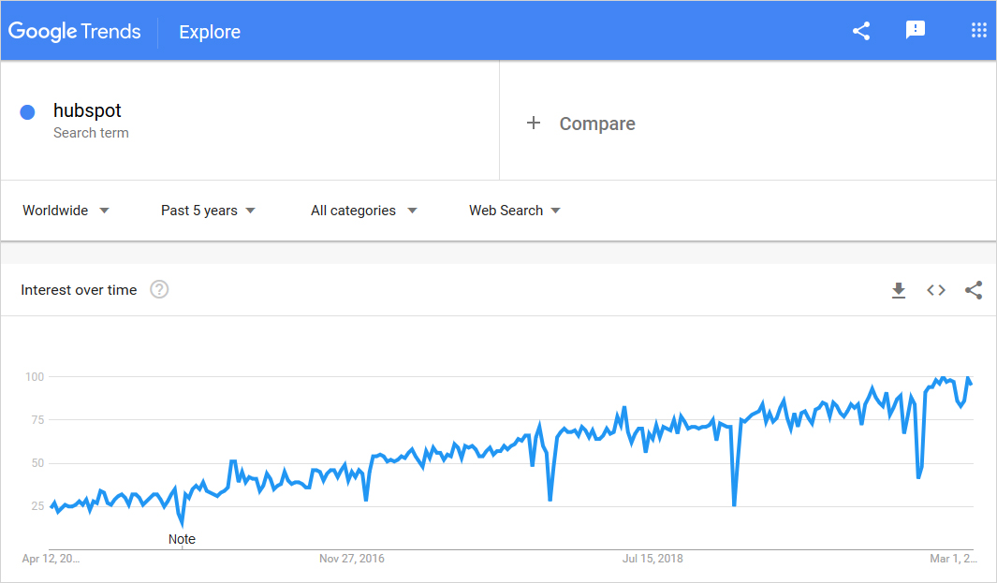Download the Interest over time CSV
997x583 pixels.
click(x=899, y=290)
